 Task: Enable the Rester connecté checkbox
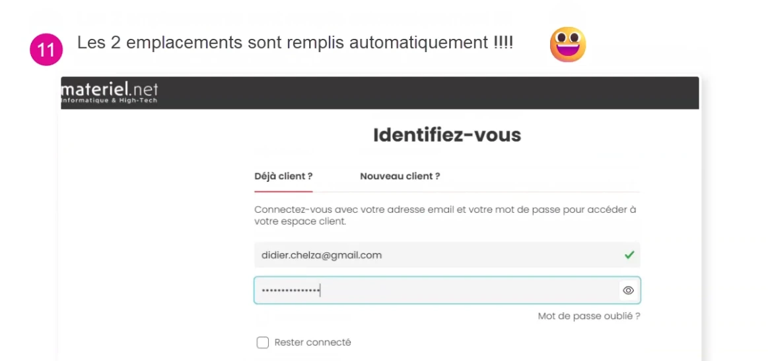(x=263, y=343)
